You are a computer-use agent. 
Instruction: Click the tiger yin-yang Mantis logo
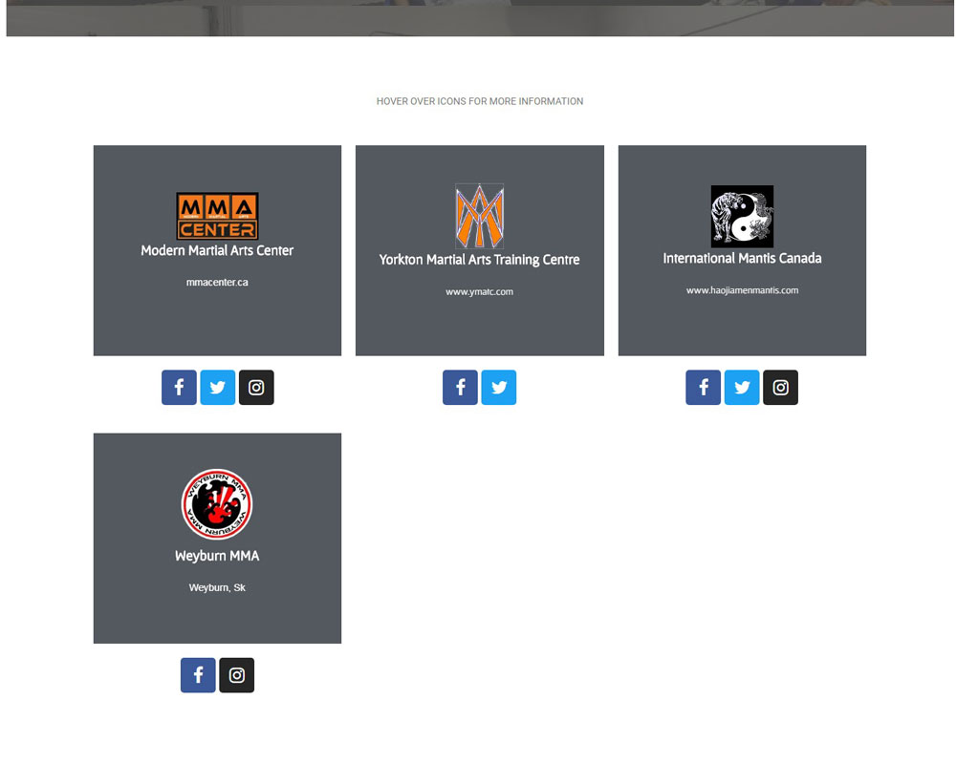coord(742,216)
